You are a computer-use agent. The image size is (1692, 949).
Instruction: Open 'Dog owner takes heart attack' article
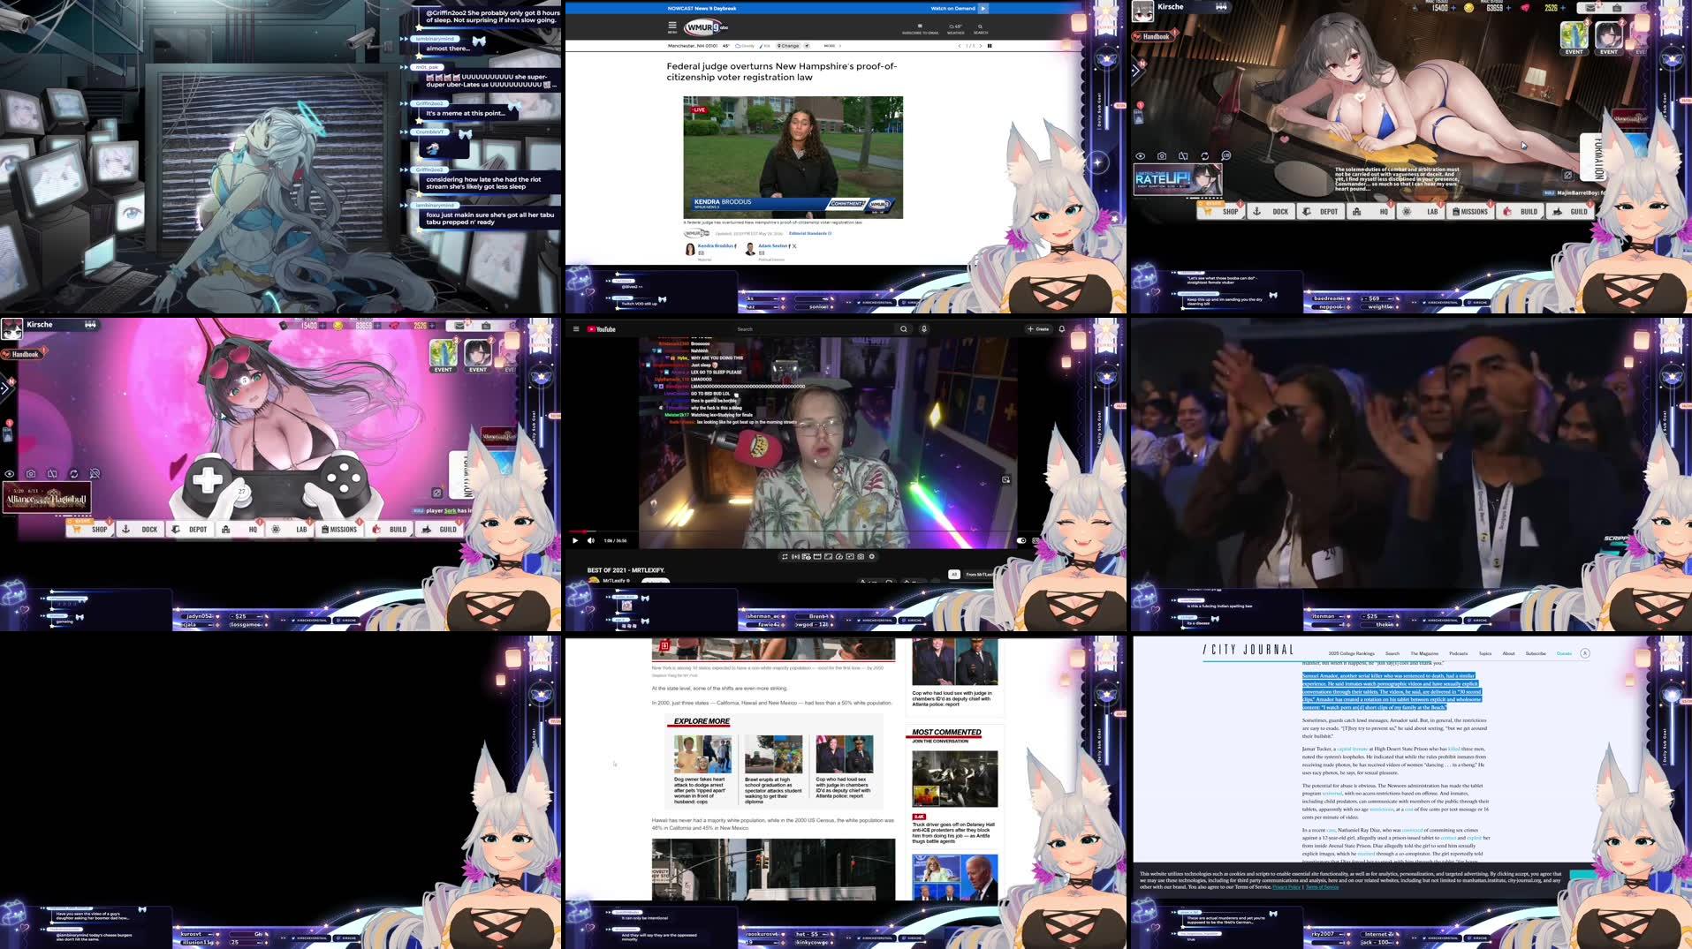click(702, 770)
